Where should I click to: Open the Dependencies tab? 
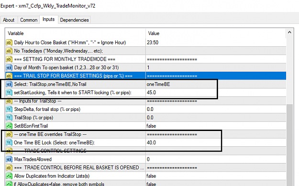click(74, 20)
